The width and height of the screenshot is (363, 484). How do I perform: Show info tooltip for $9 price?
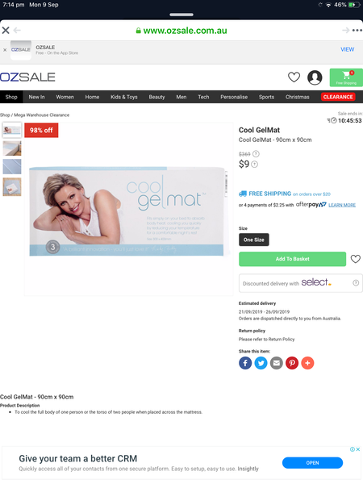[254, 165]
